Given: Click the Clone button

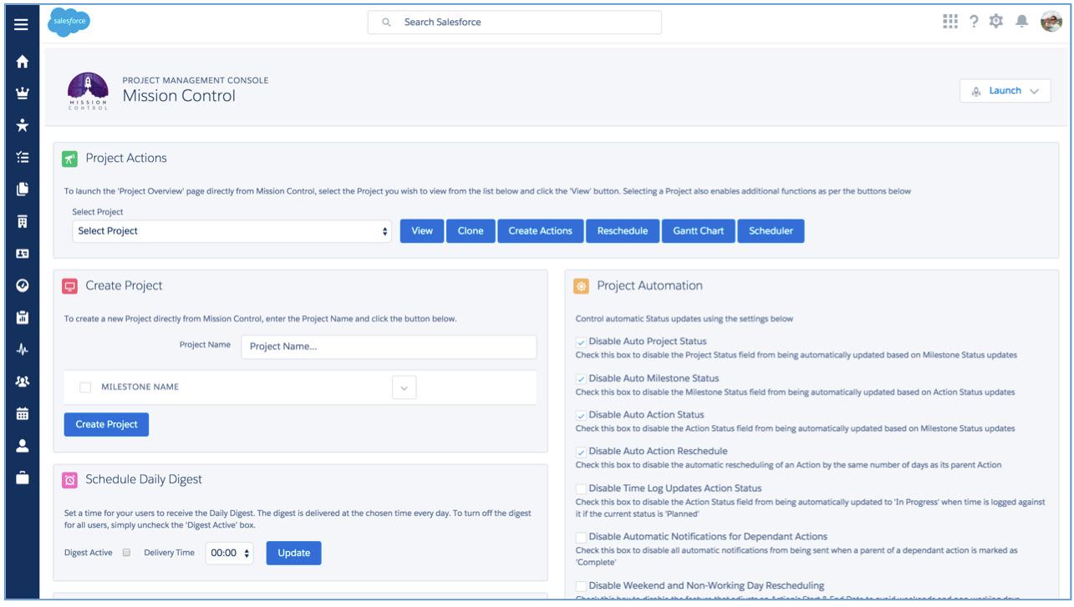Looking at the screenshot, I should click(471, 231).
